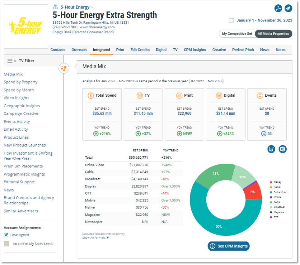Click the hierarchy icon beside 5-Hour Energy
Viewport: 300px width, 265px height.
click(x=55, y=7)
